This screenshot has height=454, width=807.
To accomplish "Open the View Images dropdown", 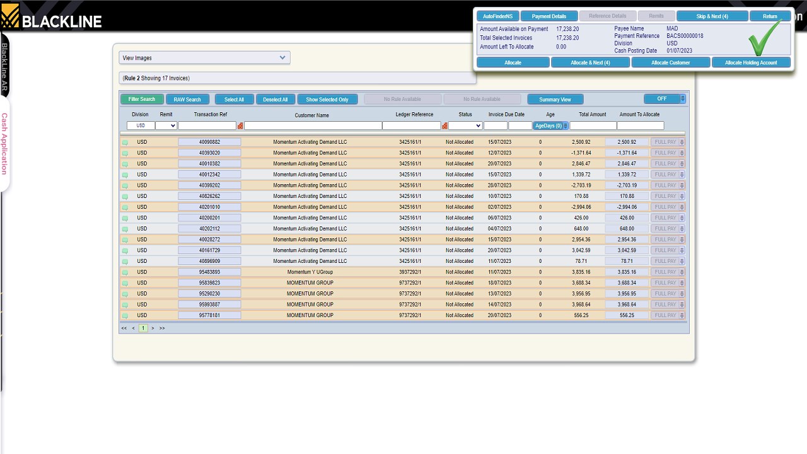I will [205, 58].
